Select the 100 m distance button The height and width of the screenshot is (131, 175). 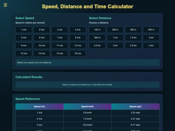click(97, 30)
